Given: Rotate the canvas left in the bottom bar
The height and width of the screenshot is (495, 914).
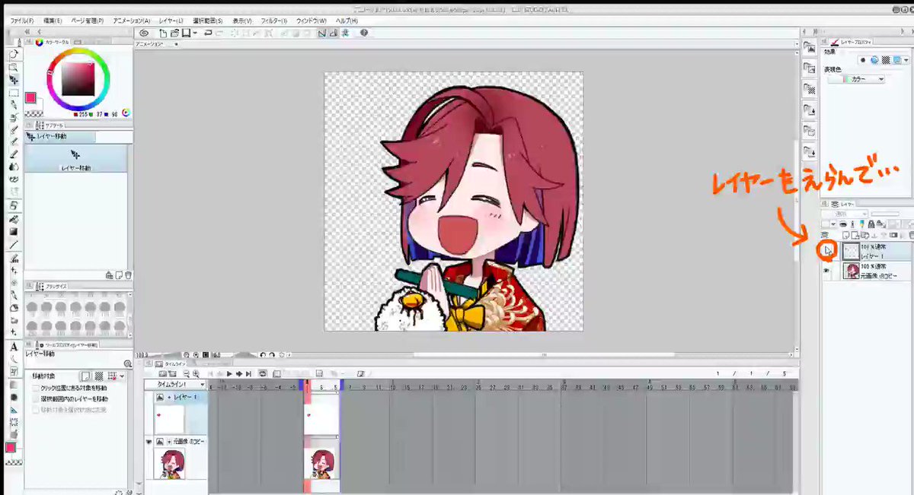Looking at the screenshot, I should pyautogui.click(x=263, y=355).
